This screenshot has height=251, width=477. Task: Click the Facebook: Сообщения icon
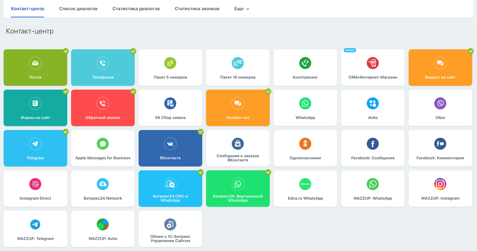point(373,144)
